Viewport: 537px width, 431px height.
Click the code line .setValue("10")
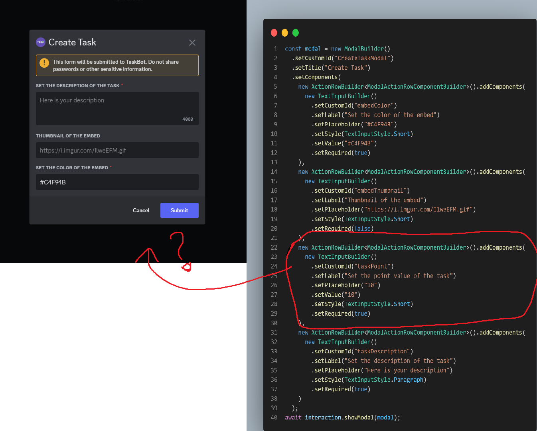tap(336, 295)
